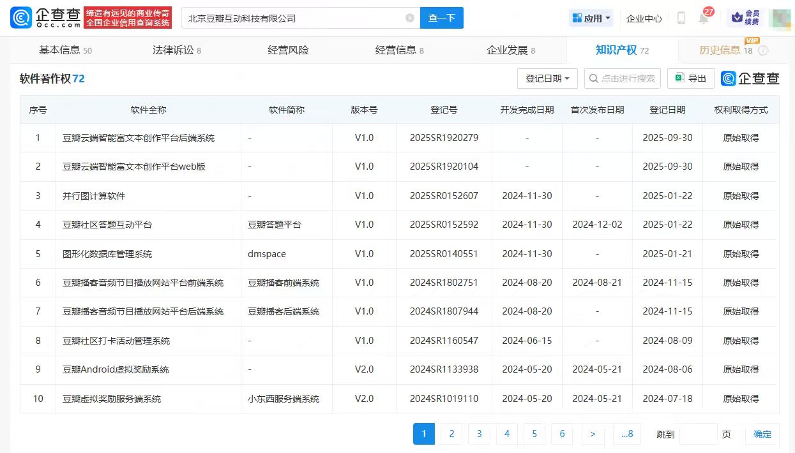This screenshot has height=453, width=795.
Task: Click the 查一下 search button
Action: [441, 18]
